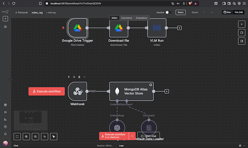Open the Logs panel tab
The width and height of the screenshot is (248, 148).
(x=121, y=145)
